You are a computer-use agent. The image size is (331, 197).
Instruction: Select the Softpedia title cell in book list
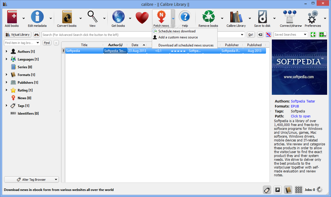[84, 51]
